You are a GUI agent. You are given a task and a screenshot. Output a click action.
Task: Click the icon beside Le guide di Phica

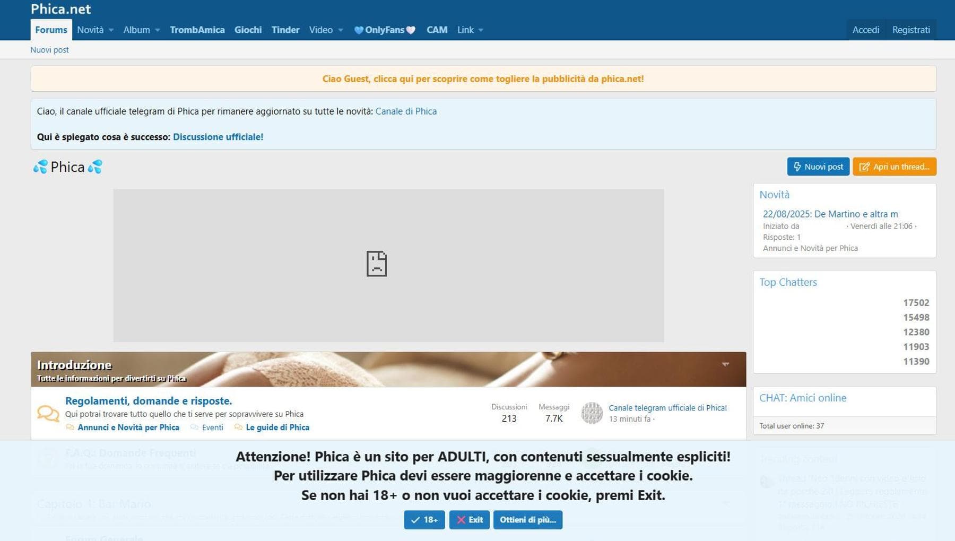pos(238,427)
